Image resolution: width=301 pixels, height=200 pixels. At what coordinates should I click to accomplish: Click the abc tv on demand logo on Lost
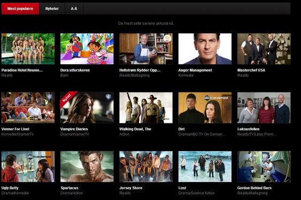click(x=216, y=157)
